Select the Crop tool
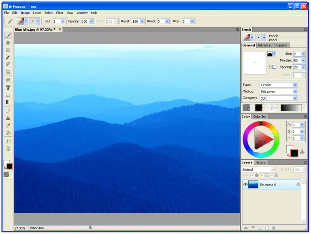Screen dimensions: 311x234 coord(8,72)
